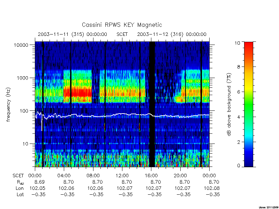
Task: Select the 100 frequency tick label
Action: (x=24, y=111)
